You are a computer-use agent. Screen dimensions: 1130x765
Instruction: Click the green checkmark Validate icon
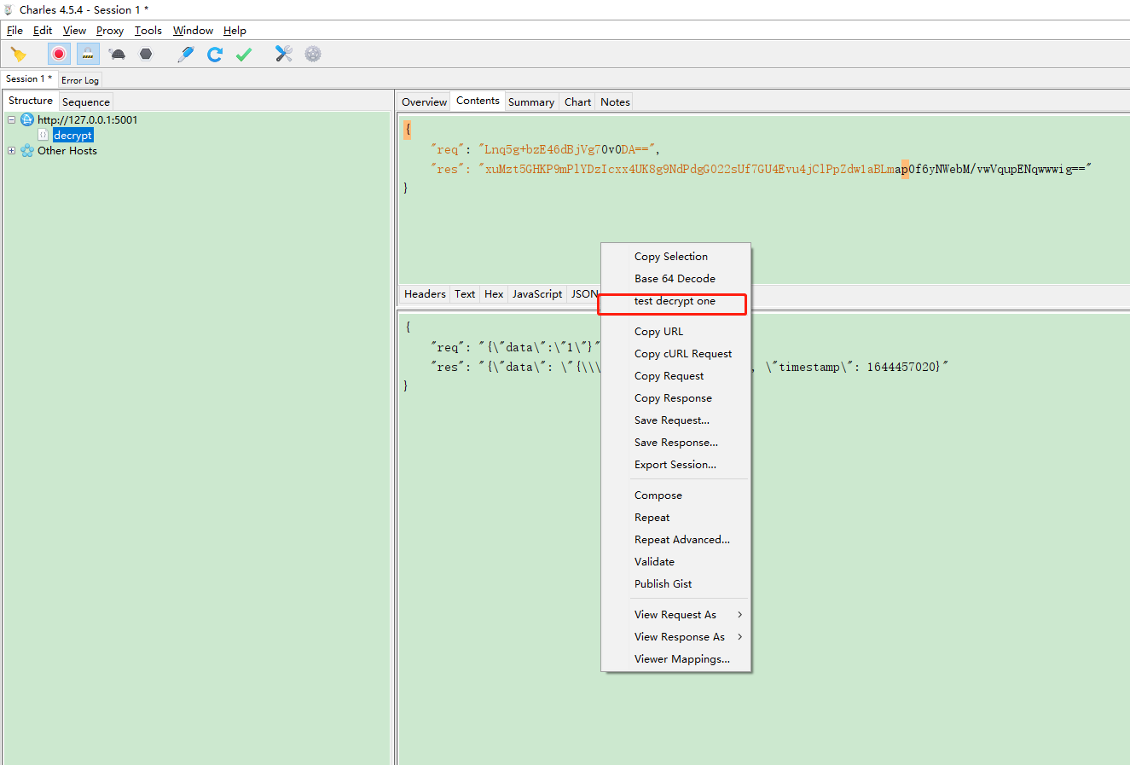coord(244,55)
